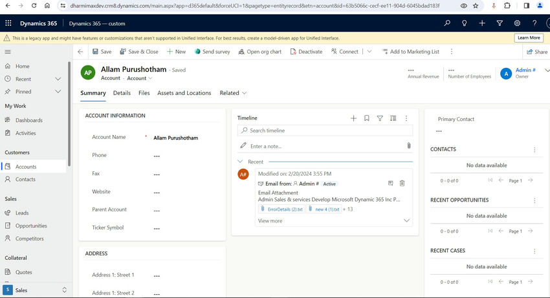The image size is (550, 298).
Task: Collapse the Recent section in the timeline
Action: click(x=241, y=162)
